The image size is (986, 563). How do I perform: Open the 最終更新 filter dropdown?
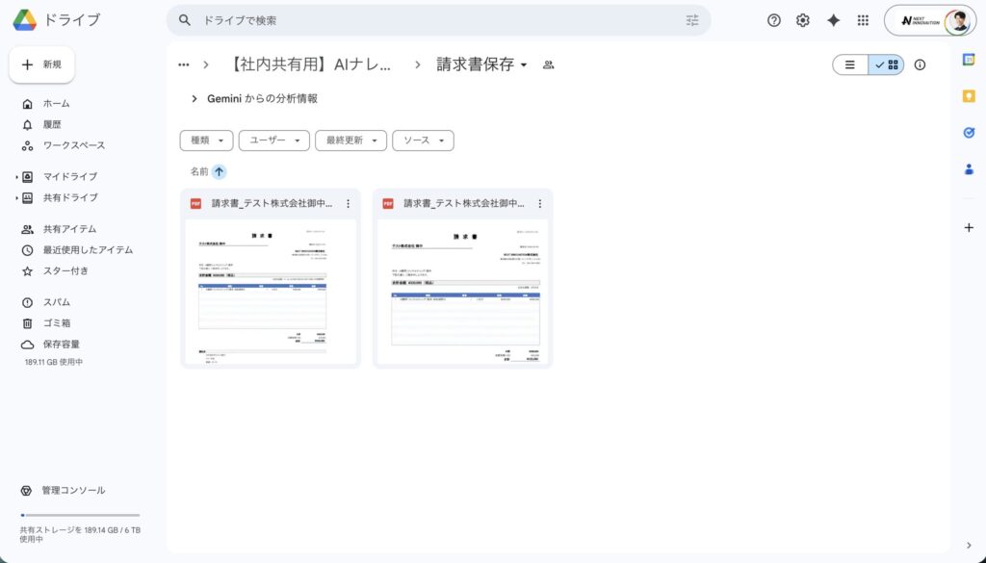tap(350, 141)
